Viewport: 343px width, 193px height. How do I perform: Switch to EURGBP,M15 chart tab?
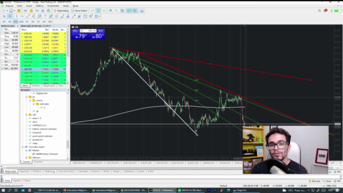click(x=96, y=163)
